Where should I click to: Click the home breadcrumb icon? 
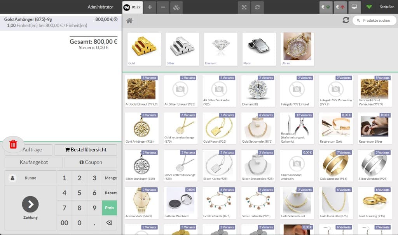129,21
